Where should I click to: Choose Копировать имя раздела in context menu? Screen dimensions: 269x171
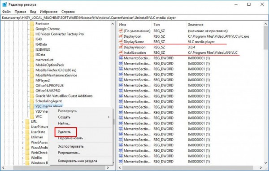point(78,161)
